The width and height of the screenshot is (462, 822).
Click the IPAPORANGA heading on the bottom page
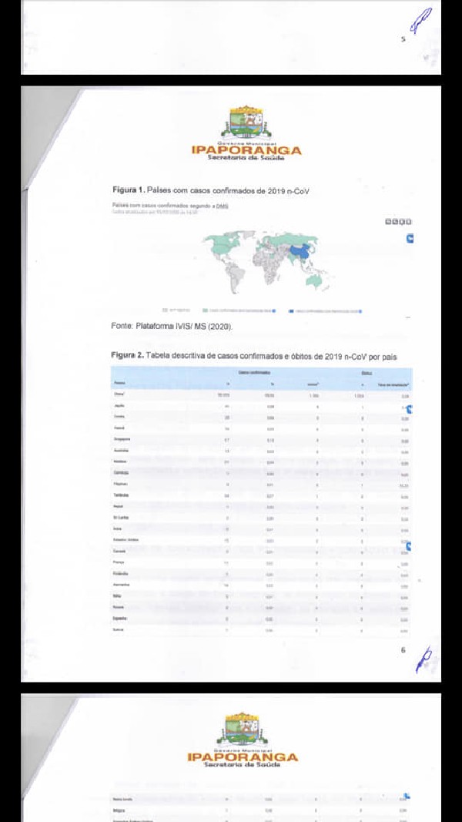(x=243, y=757)
